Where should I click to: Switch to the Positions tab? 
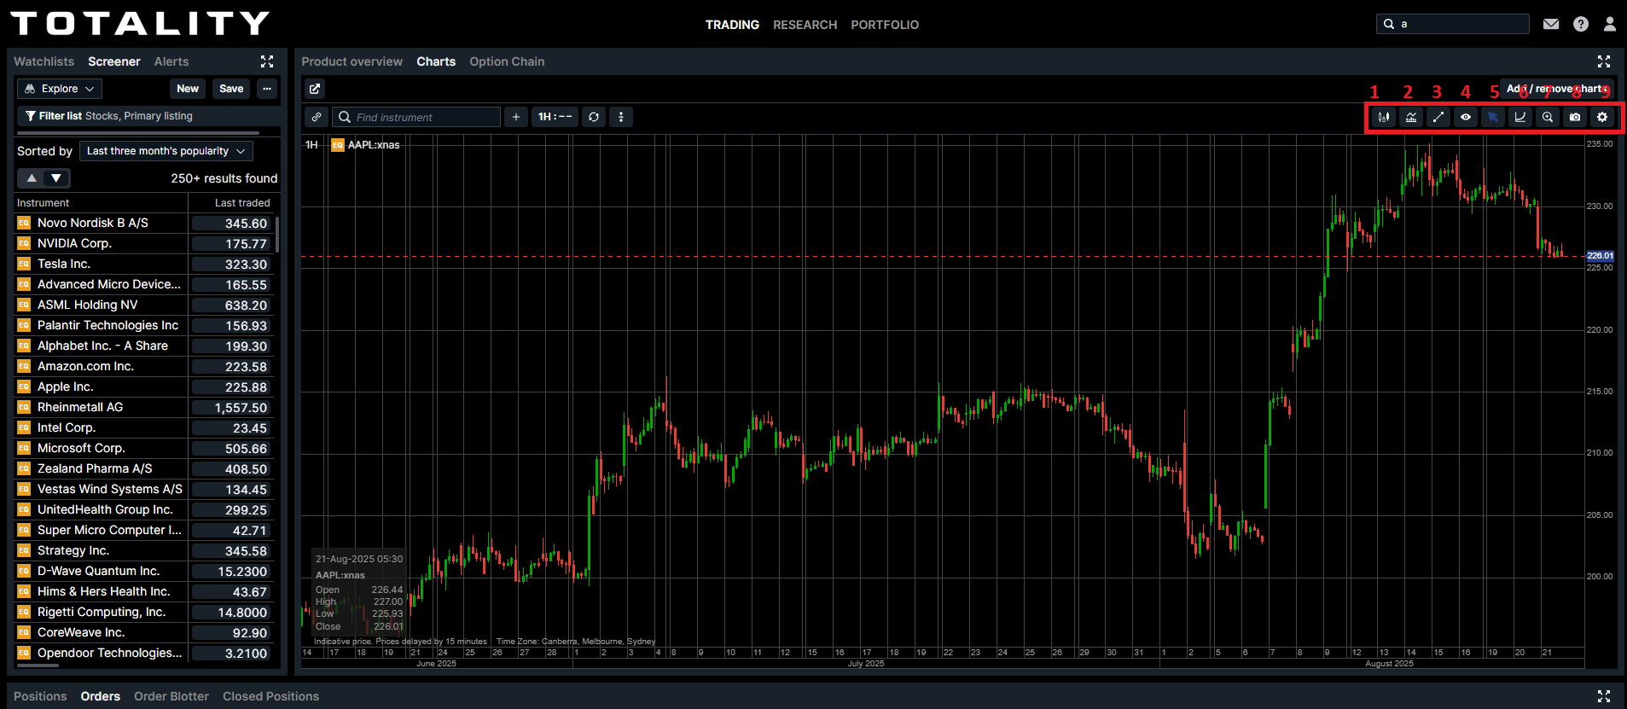[40, 696]
